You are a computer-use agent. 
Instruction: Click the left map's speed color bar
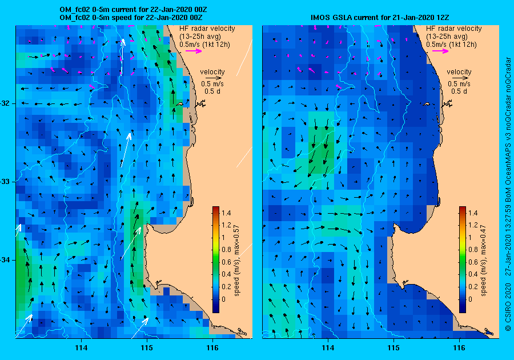[x=216, y=259]
